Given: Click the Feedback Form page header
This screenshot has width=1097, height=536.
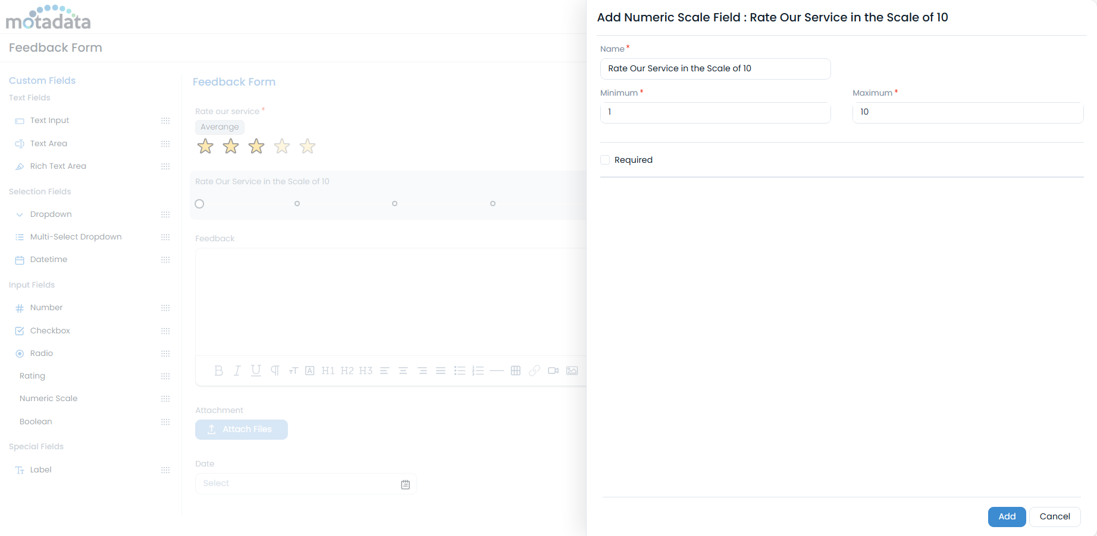Looking at the screenshot, I should [55, 48].
